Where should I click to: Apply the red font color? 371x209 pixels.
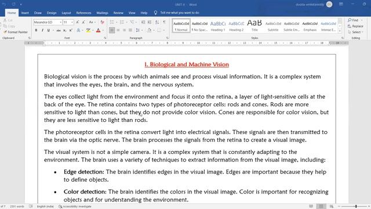(x=98, y=30)
